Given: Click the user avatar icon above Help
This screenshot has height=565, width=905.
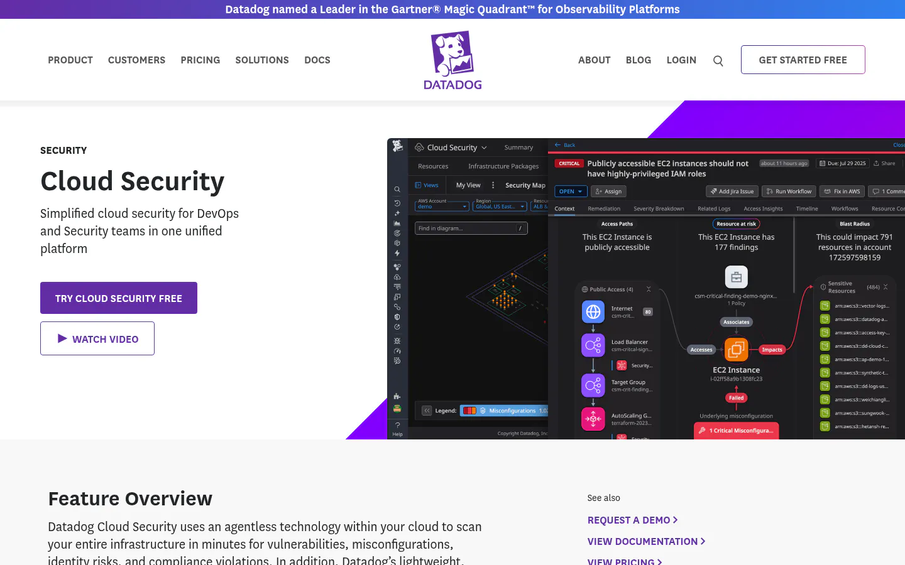Looking at the screenshot, I should click(397, 409).
